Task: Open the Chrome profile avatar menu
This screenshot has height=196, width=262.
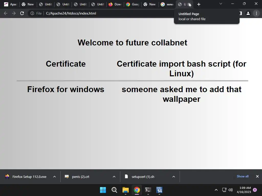Action: click(x=248, y=13)
